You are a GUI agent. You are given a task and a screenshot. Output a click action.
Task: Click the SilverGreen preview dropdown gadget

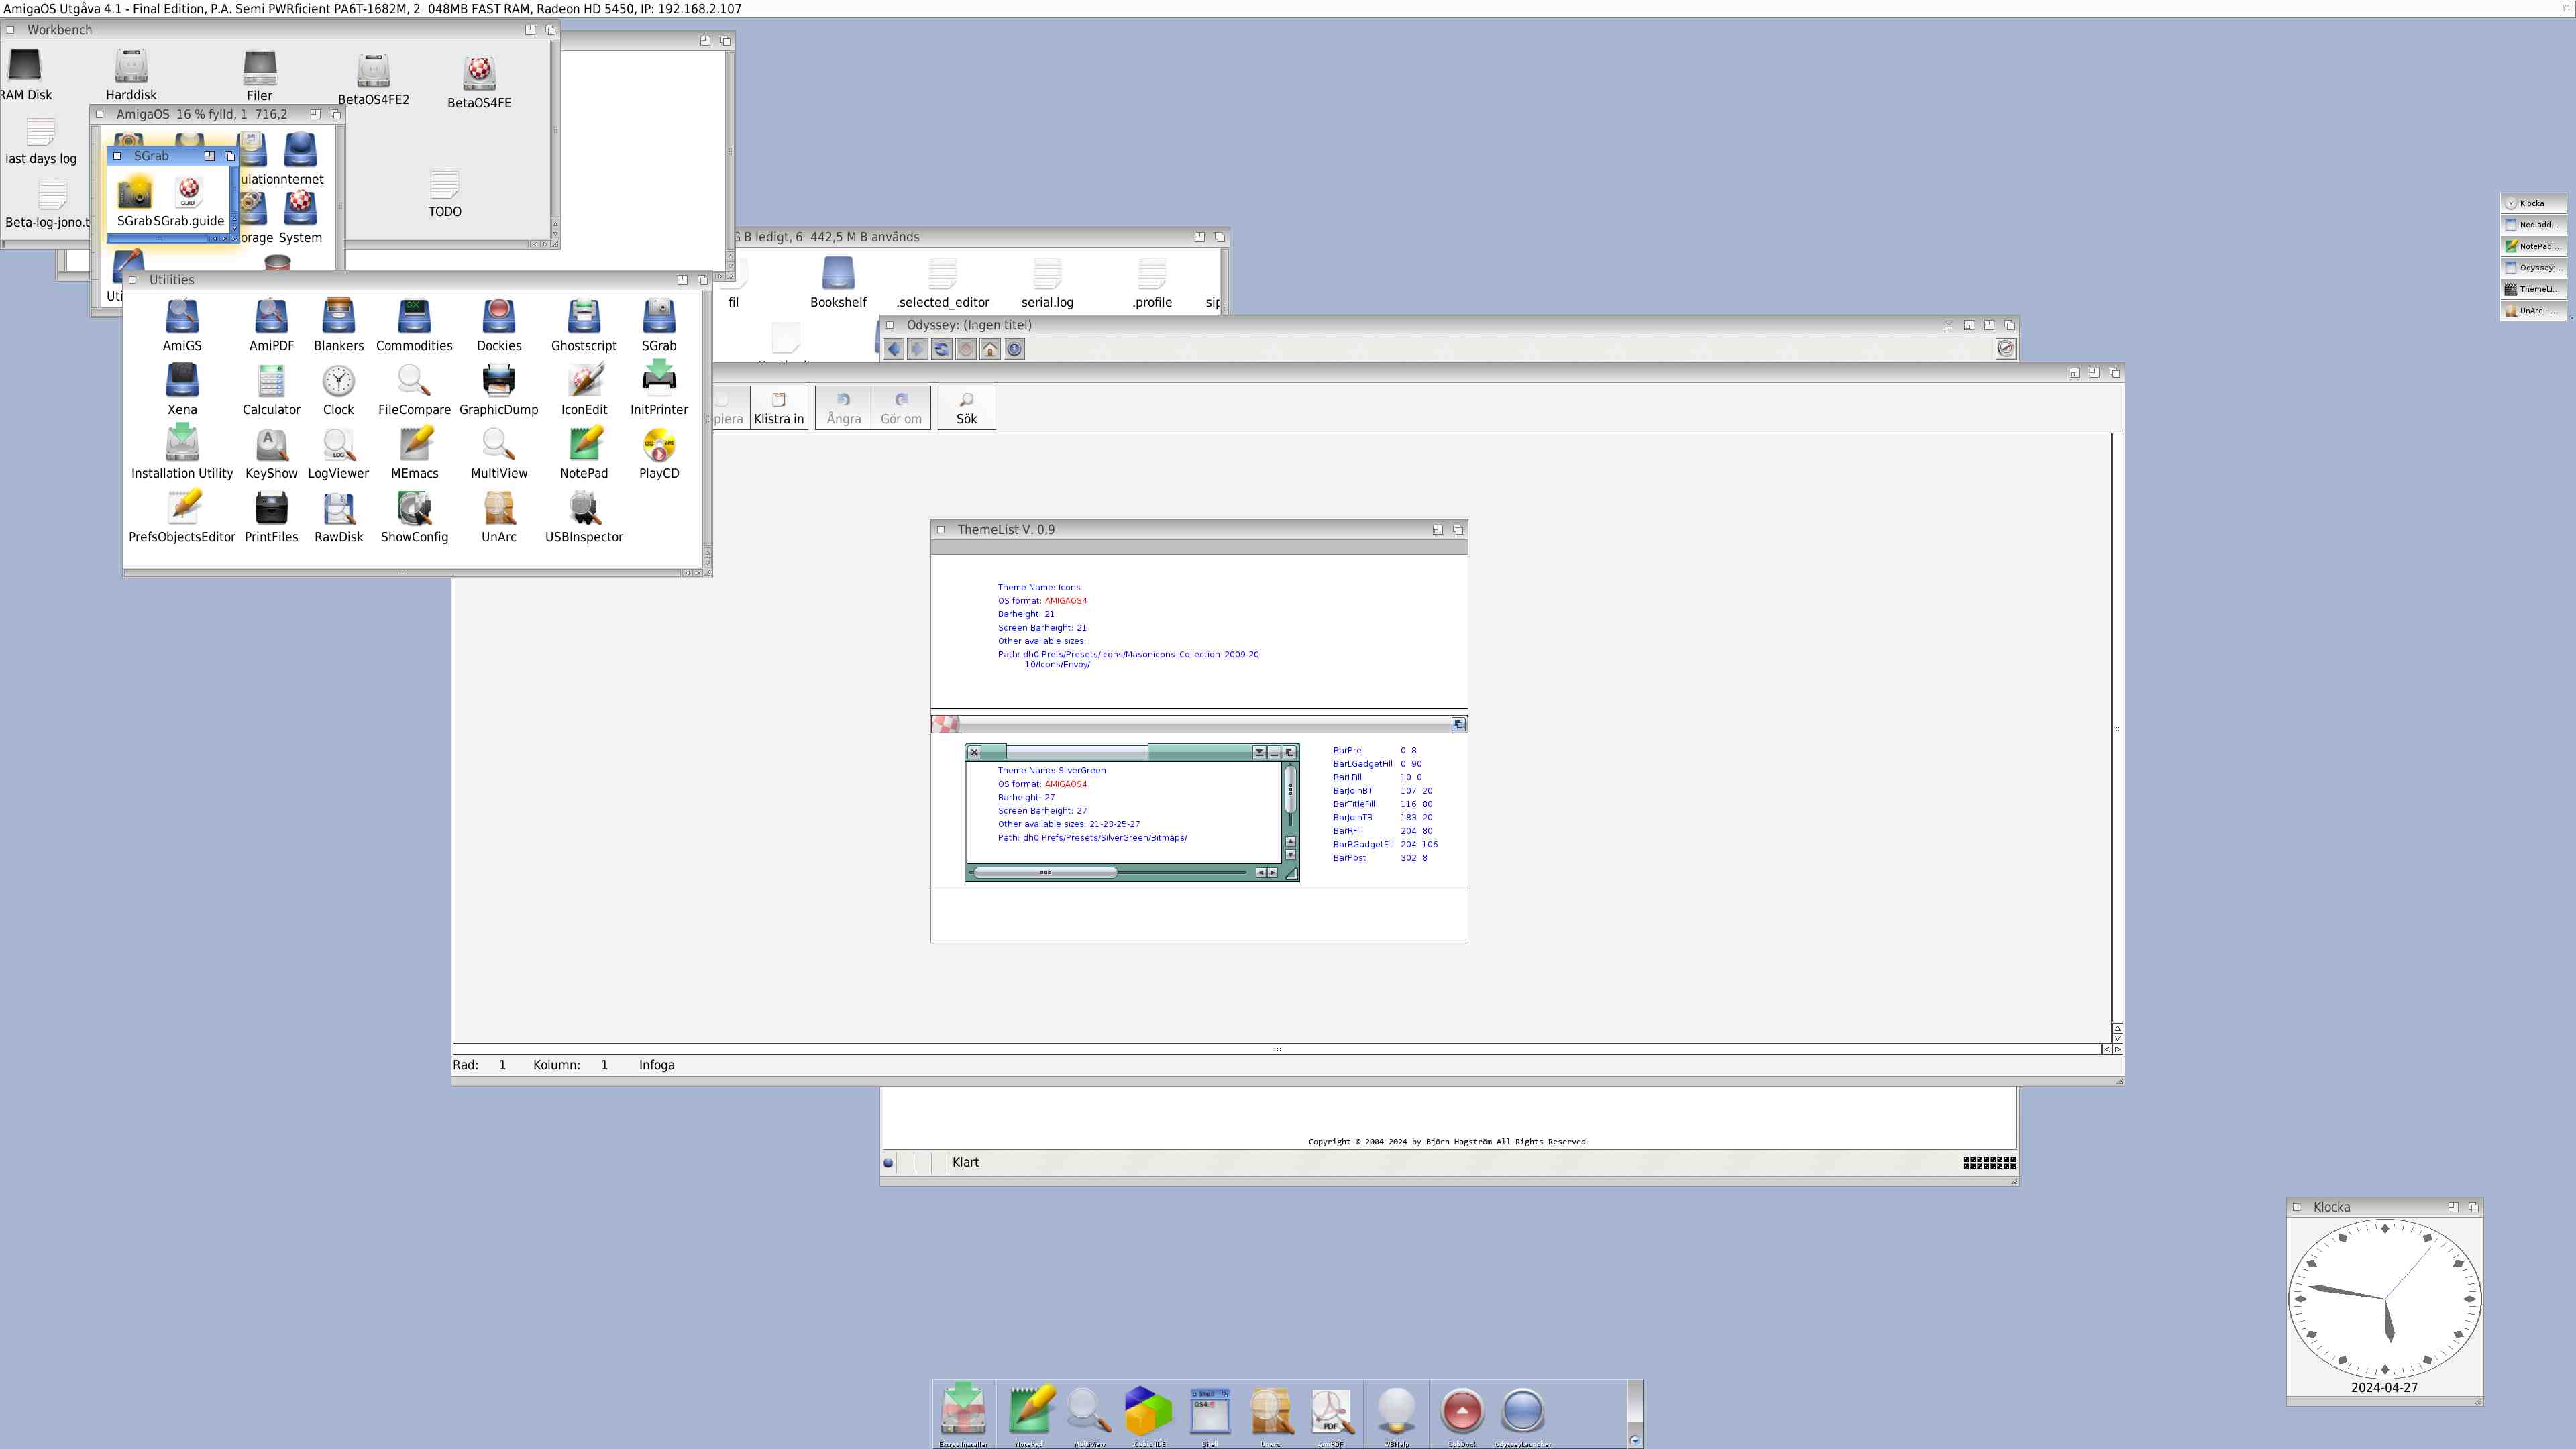click(x=1259, y=752)
